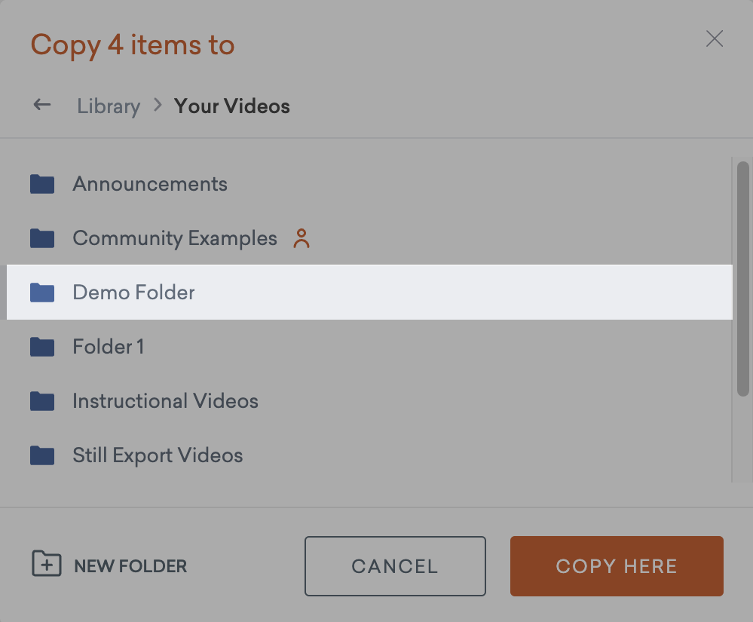Click the New Folder plus icon
Screen dimensions: 753x622
tap(46, 564)
